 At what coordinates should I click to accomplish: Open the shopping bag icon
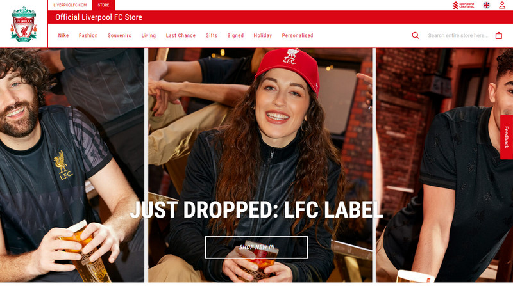499,35
